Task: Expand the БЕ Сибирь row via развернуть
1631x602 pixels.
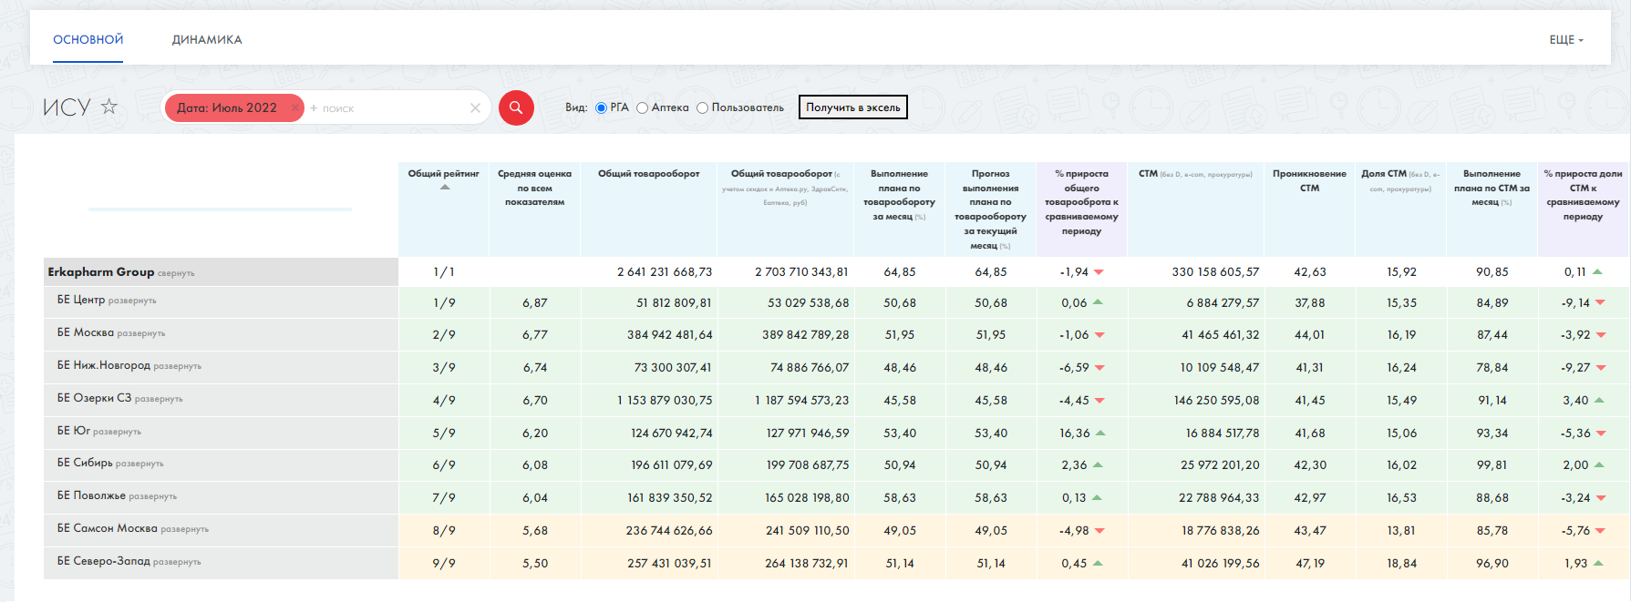Action: click(139, 464)
